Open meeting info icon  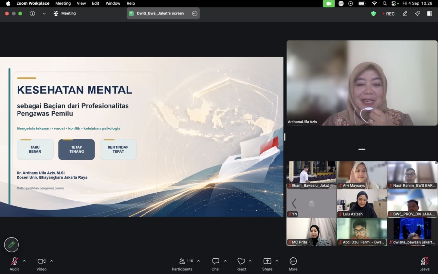point(32,13)
